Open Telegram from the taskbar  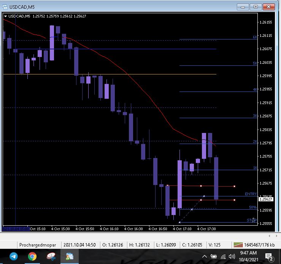[x=14, y=256]
